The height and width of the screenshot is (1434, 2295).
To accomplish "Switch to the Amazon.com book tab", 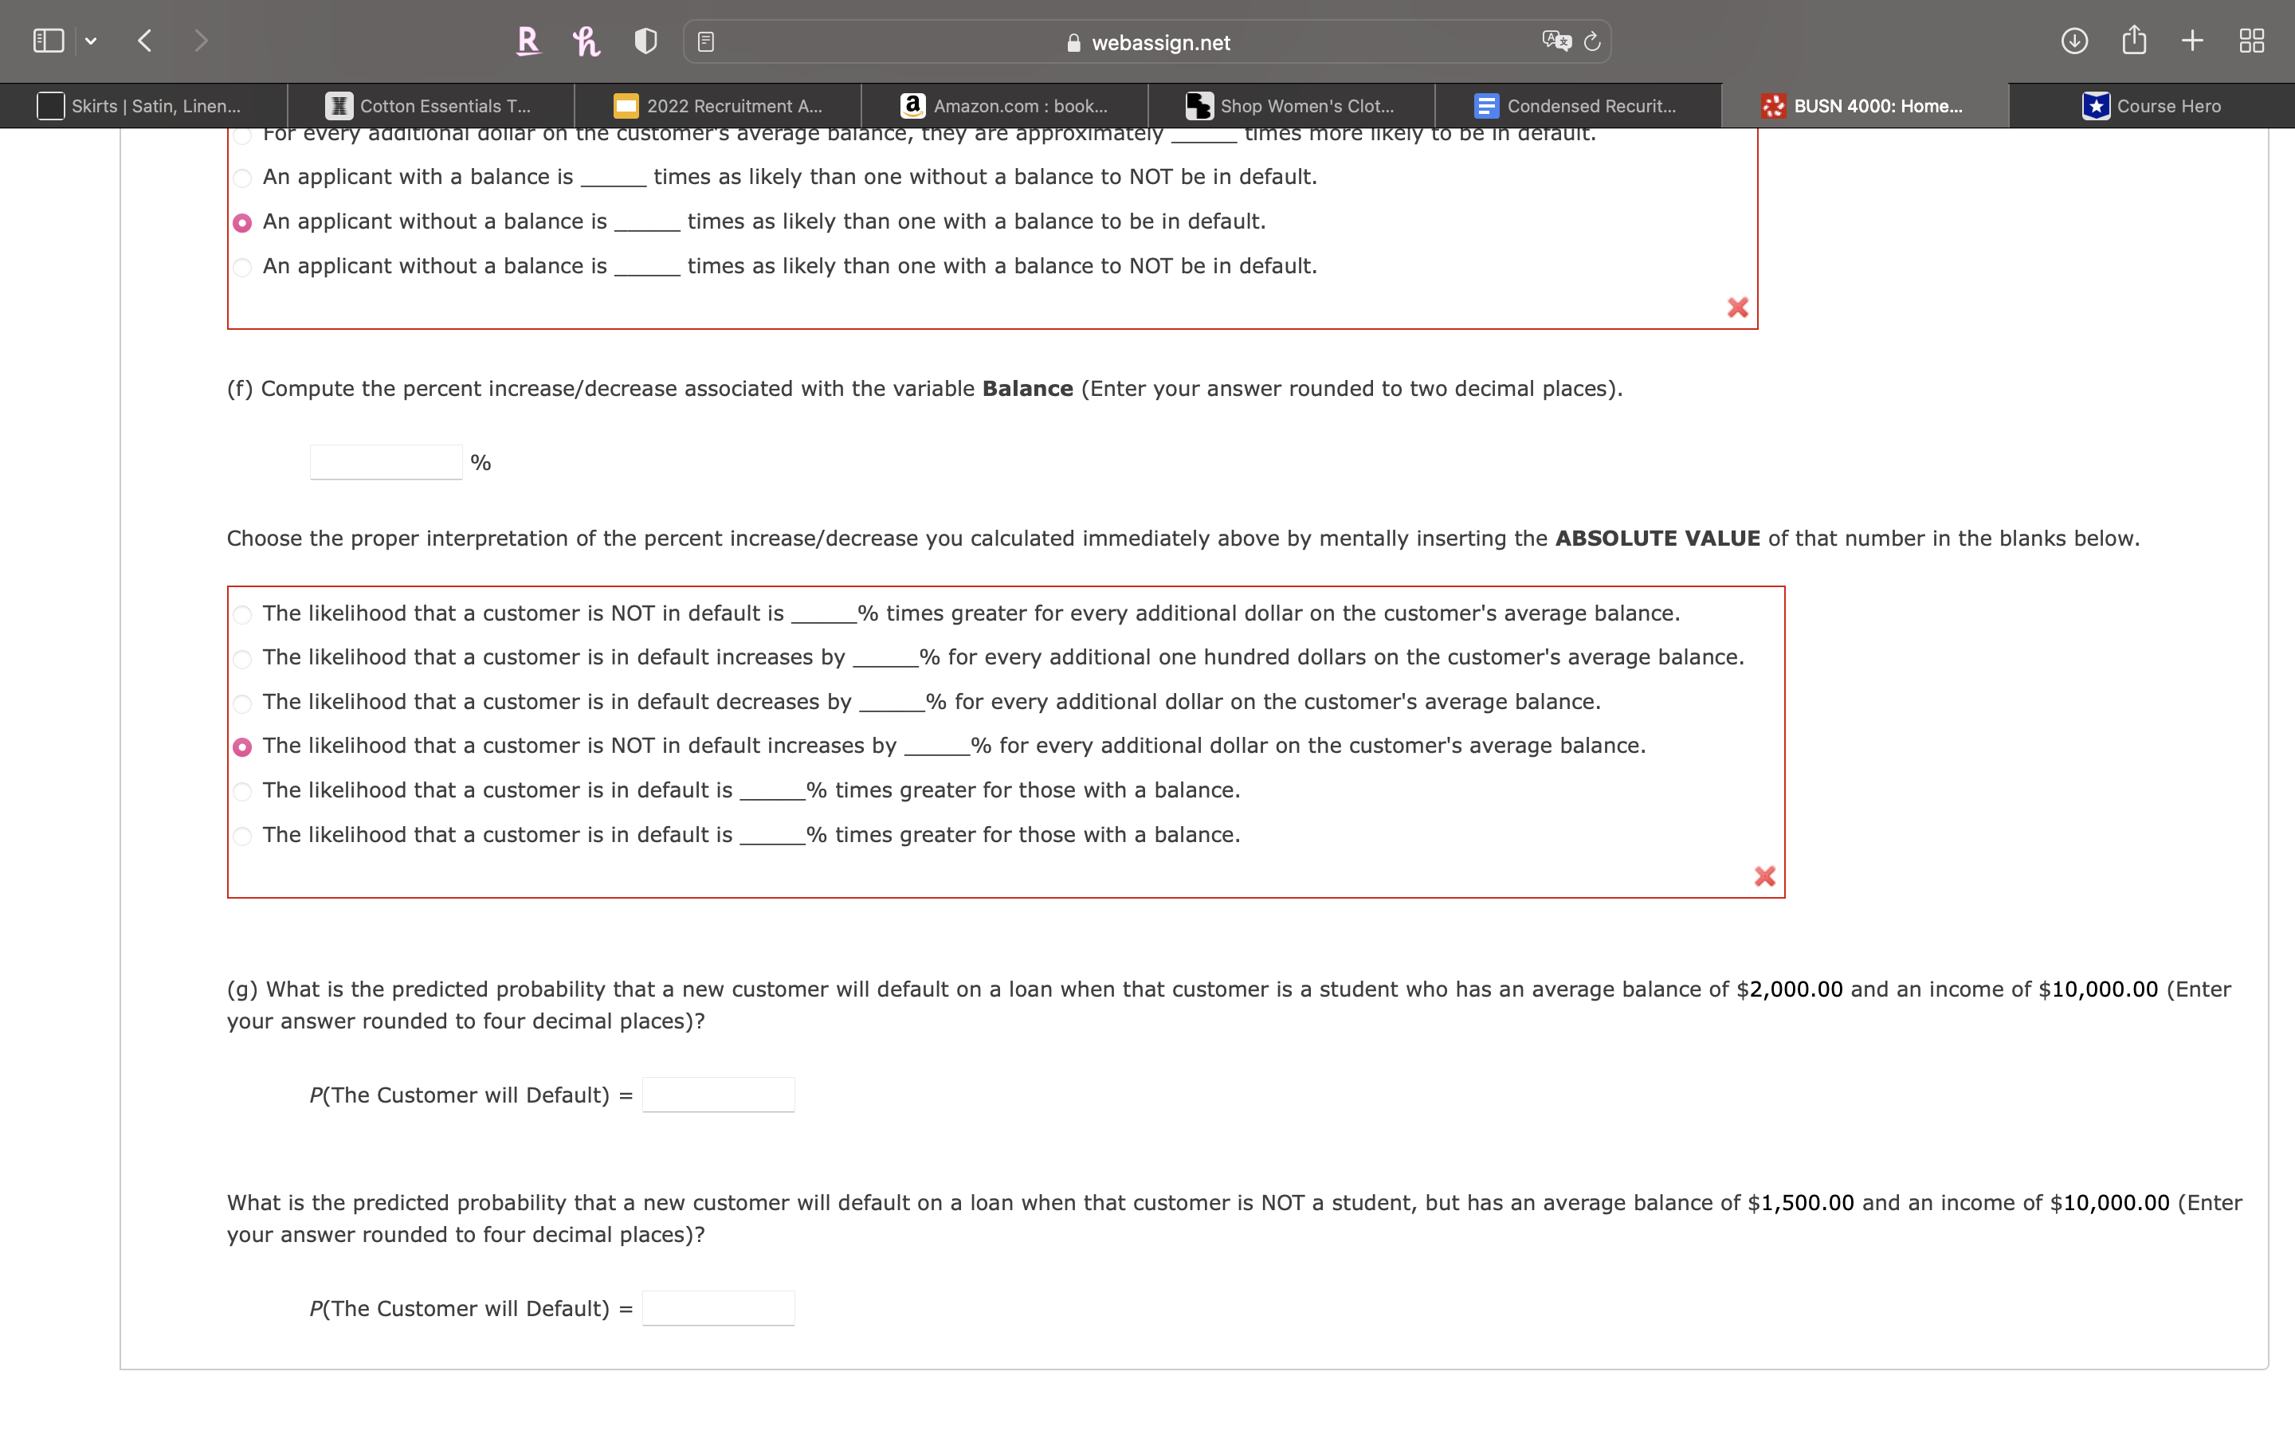I will point(1005,105).
